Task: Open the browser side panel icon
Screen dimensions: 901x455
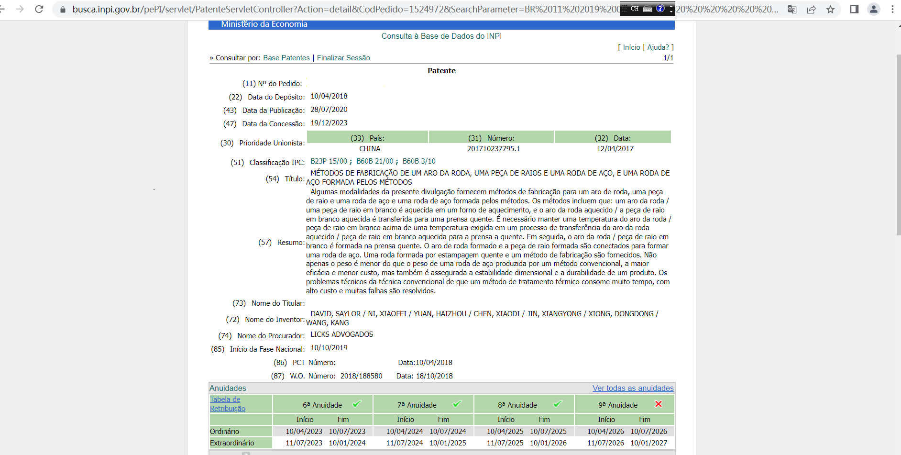Action: pos(854,9)
